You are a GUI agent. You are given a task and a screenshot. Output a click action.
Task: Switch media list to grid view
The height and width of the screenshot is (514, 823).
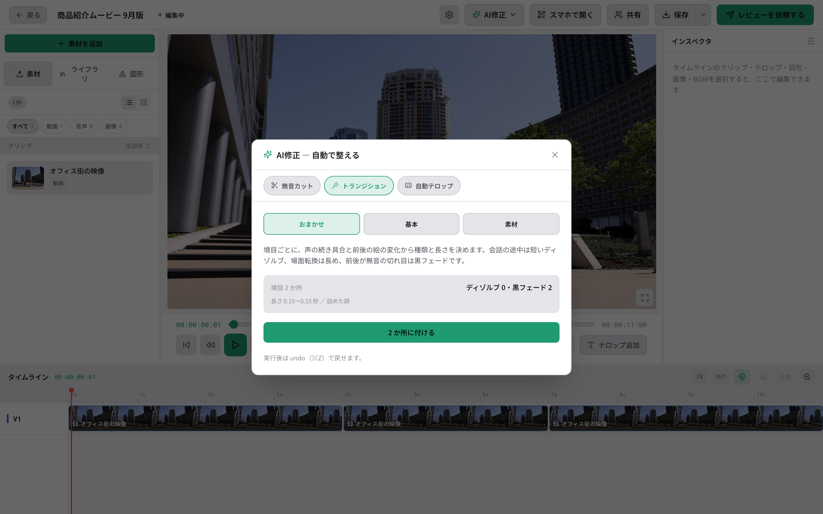point(143,103)
